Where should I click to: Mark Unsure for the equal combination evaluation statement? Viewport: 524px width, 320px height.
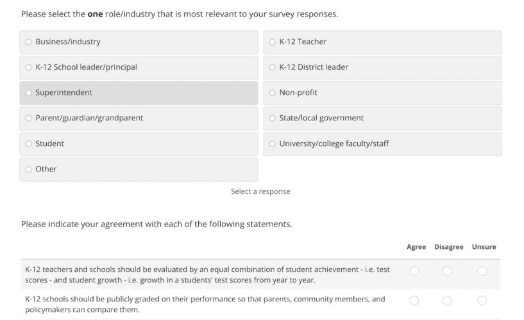(482, 271)
